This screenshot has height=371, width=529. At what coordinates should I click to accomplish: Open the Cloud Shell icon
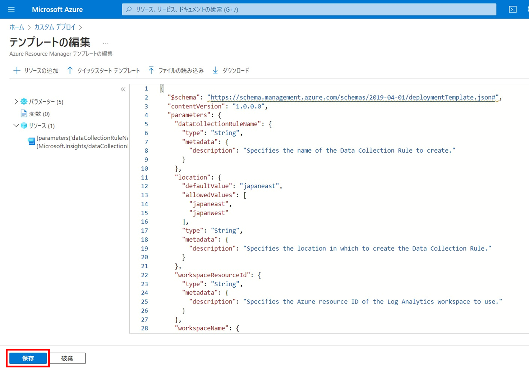coord(513,9)
